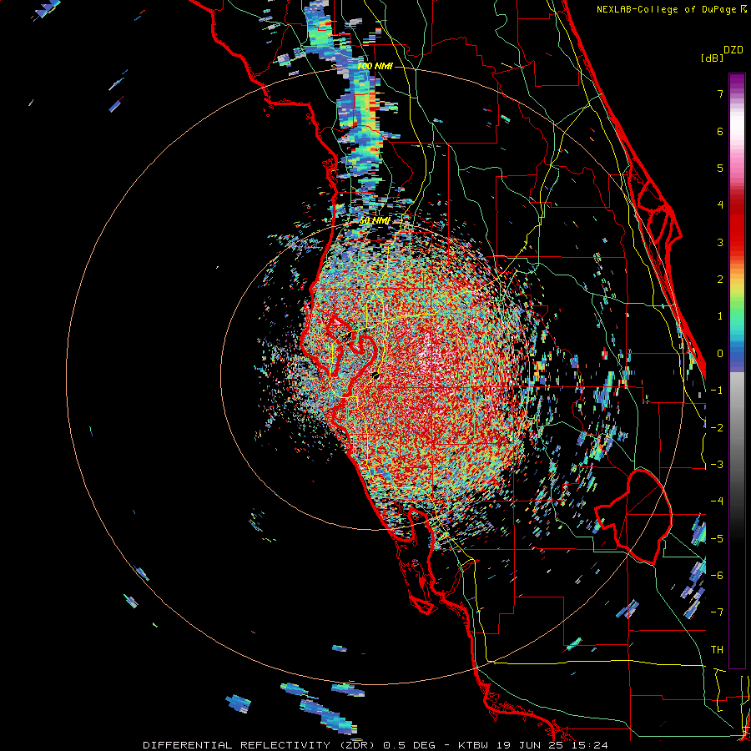Image resolution: width=751 pixels, height=751 pixels.
Task: Click the 15:24 time stamp
Action: pos(591,745)
